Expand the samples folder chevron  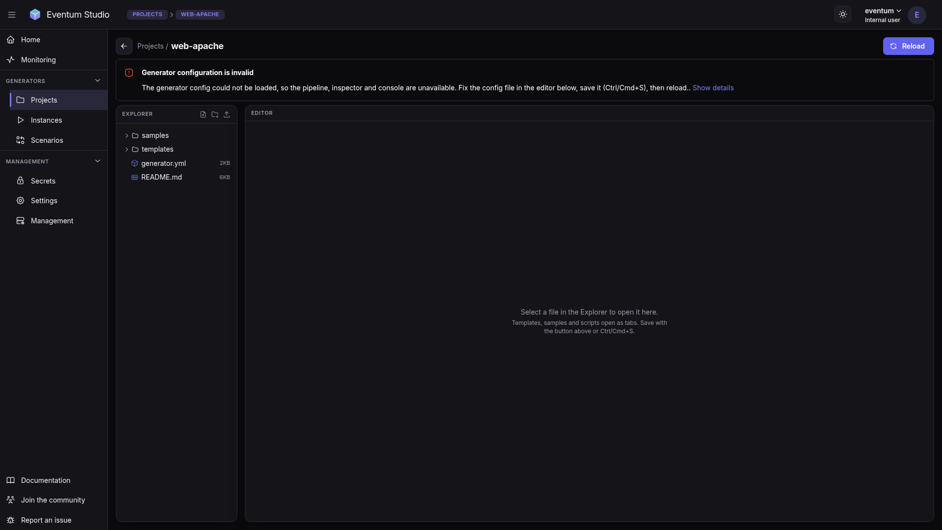127,135
